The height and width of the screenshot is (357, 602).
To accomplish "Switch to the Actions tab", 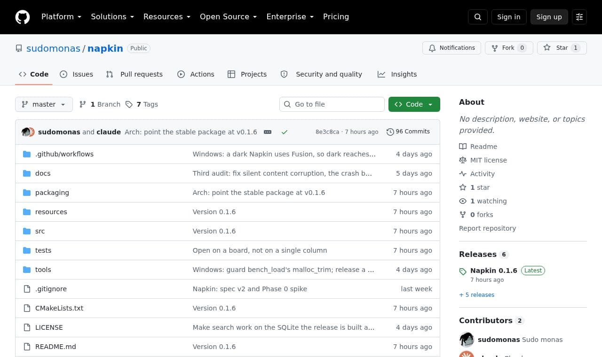I will click(x=196, y=74).
